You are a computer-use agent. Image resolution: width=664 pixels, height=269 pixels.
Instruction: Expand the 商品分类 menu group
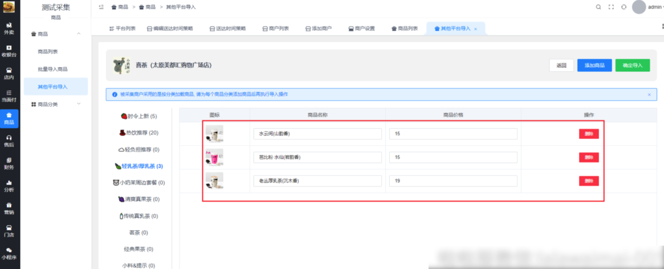coord(78,103)
